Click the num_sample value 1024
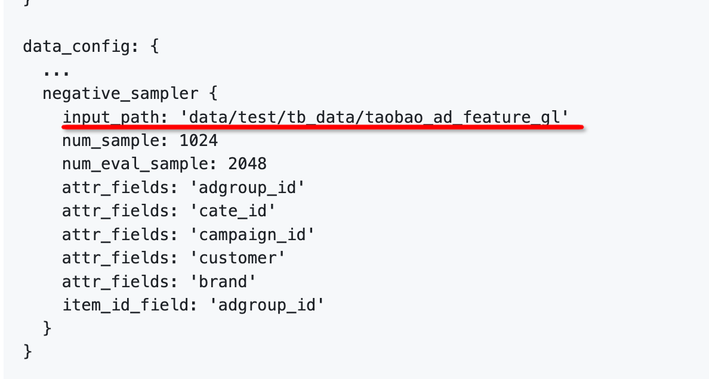Screen dimensions: 709x379 click(x=199, y=141)
